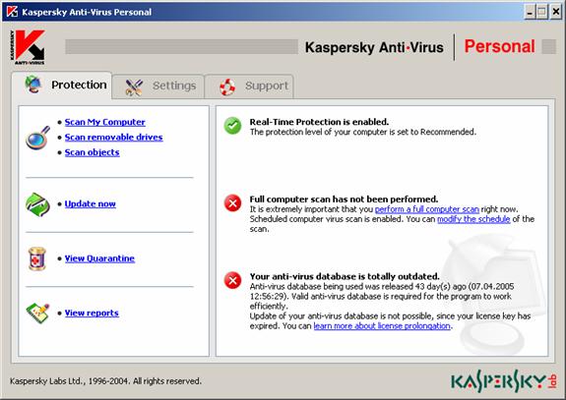Viewport: 566px width, 400px height.
Task: Click 'Kaspersky Anti-Virus' header title text
Action: (374, 47)
